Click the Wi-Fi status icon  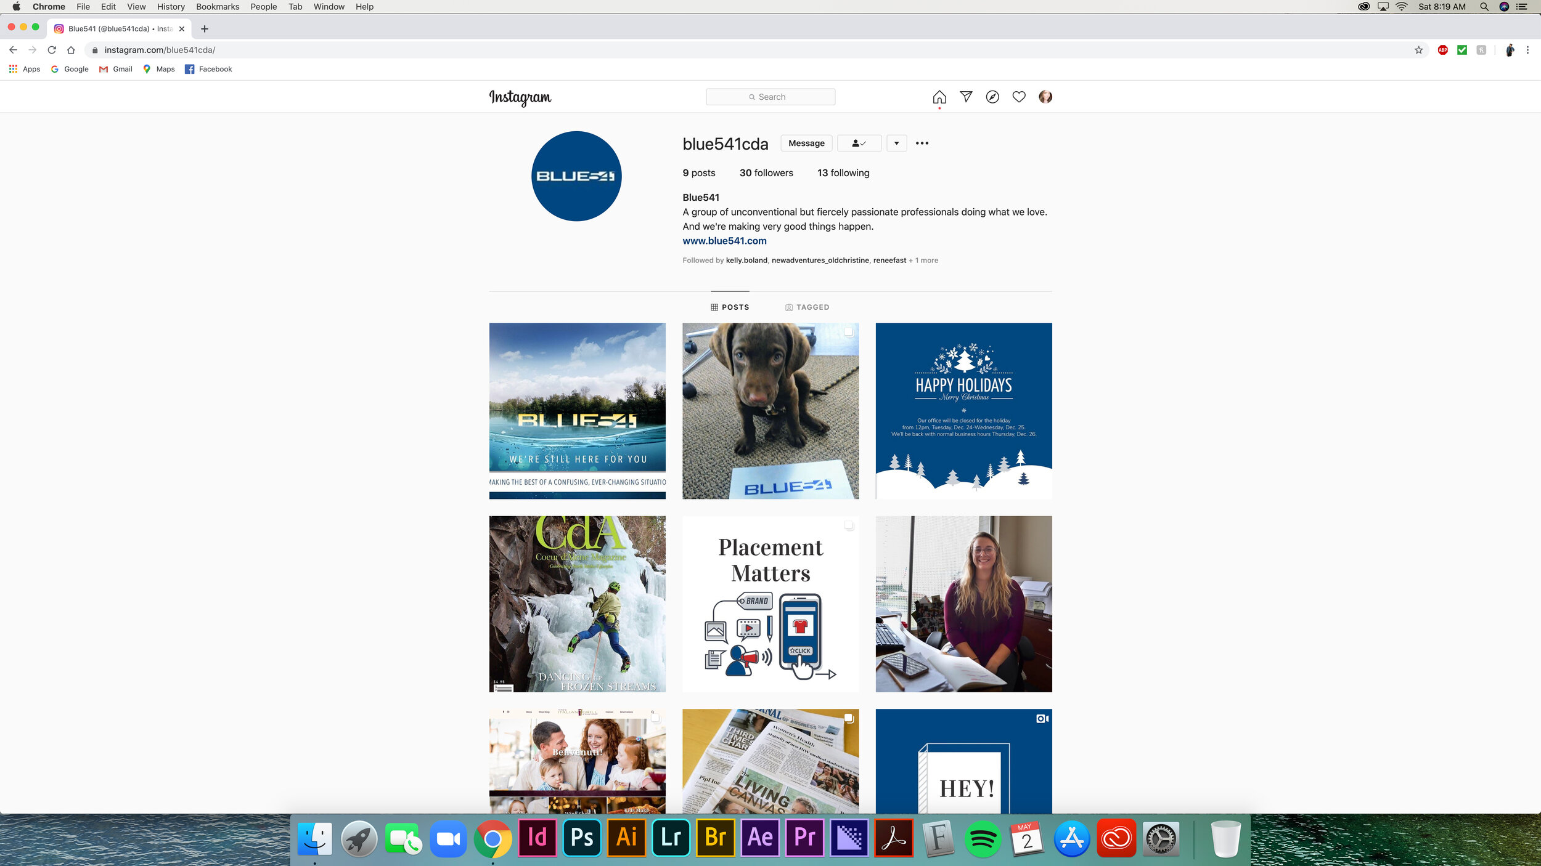click(x=1402, y=7)
